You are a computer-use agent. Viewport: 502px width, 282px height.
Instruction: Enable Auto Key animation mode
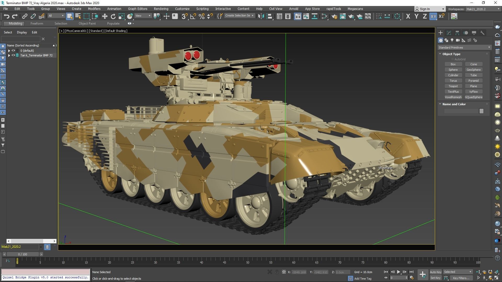pyautogui.click(x=435, y=272)
